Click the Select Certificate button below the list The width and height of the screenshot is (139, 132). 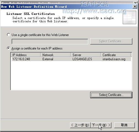pos(111,95)
